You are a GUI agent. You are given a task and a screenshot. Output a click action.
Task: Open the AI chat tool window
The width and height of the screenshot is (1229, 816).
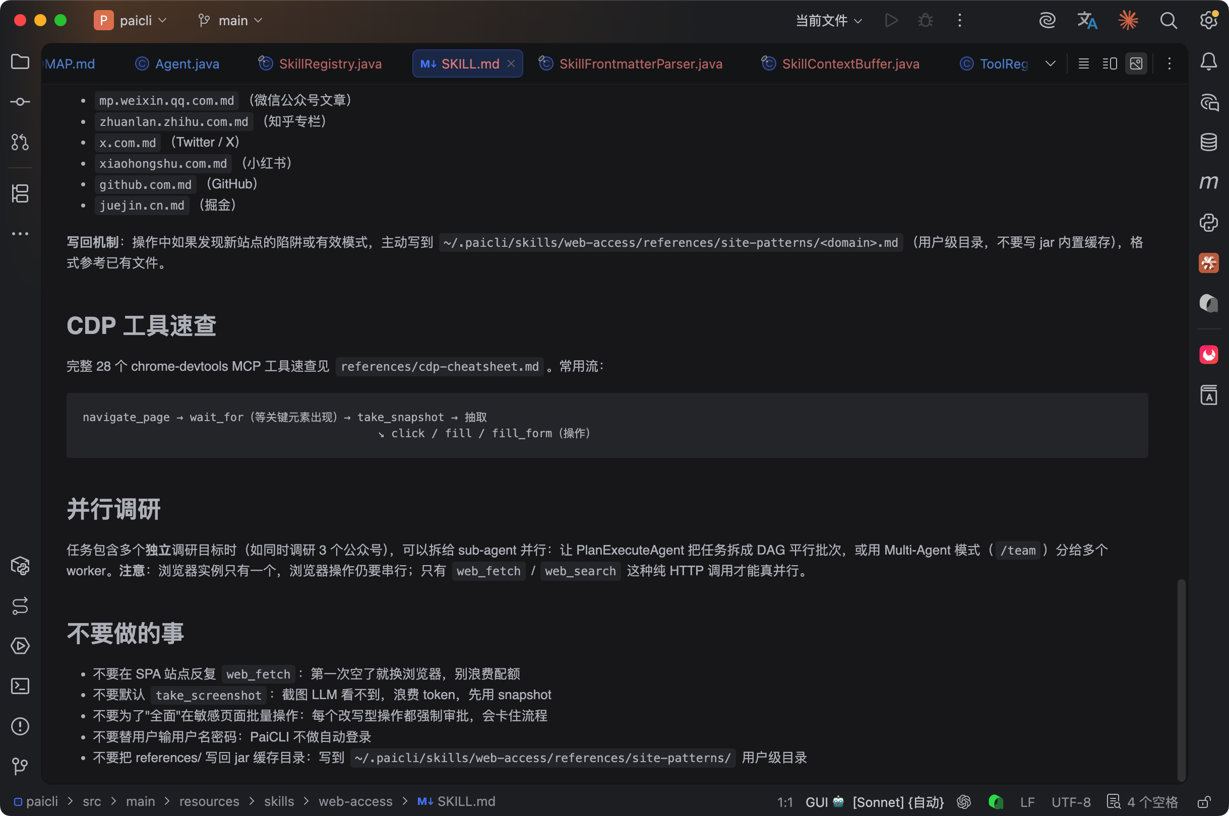[1208, 102]
